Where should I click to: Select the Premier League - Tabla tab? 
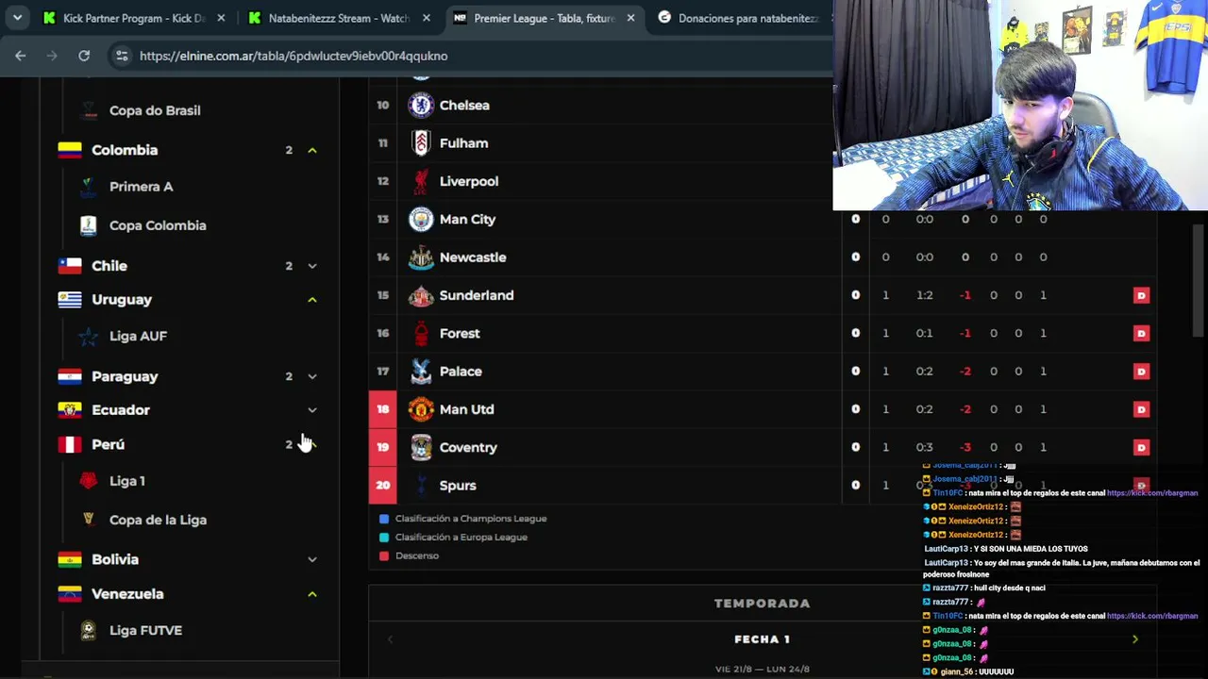coord(533,18)
